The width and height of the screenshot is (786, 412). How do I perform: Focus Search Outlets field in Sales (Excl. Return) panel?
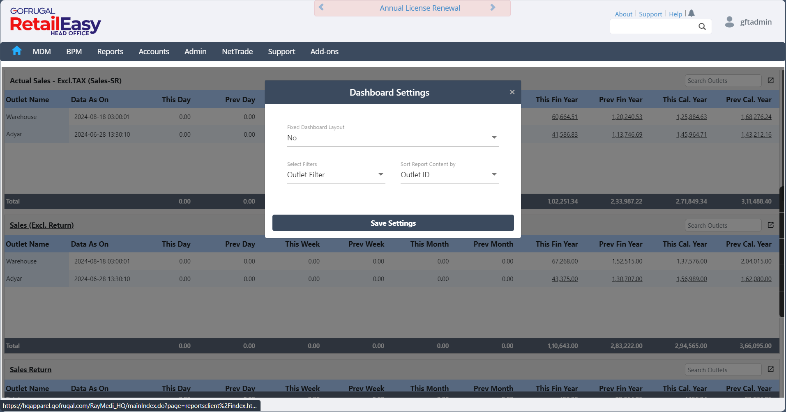[x=723, y=225]
